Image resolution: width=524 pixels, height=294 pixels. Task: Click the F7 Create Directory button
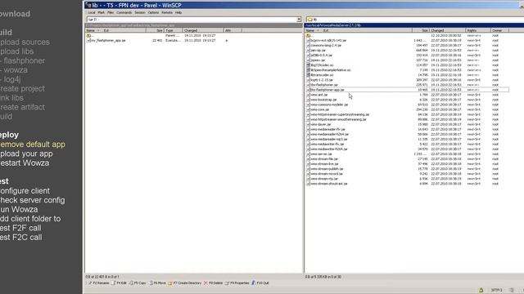[184, 283]
